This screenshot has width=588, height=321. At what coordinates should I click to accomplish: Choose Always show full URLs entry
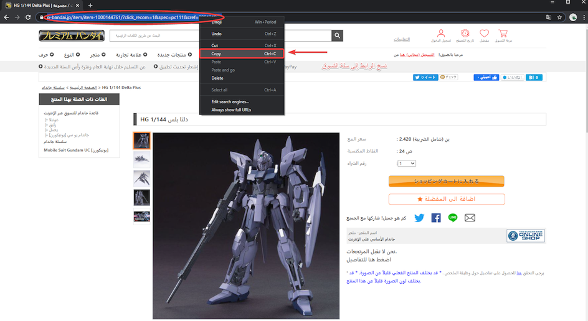point(242,109)
